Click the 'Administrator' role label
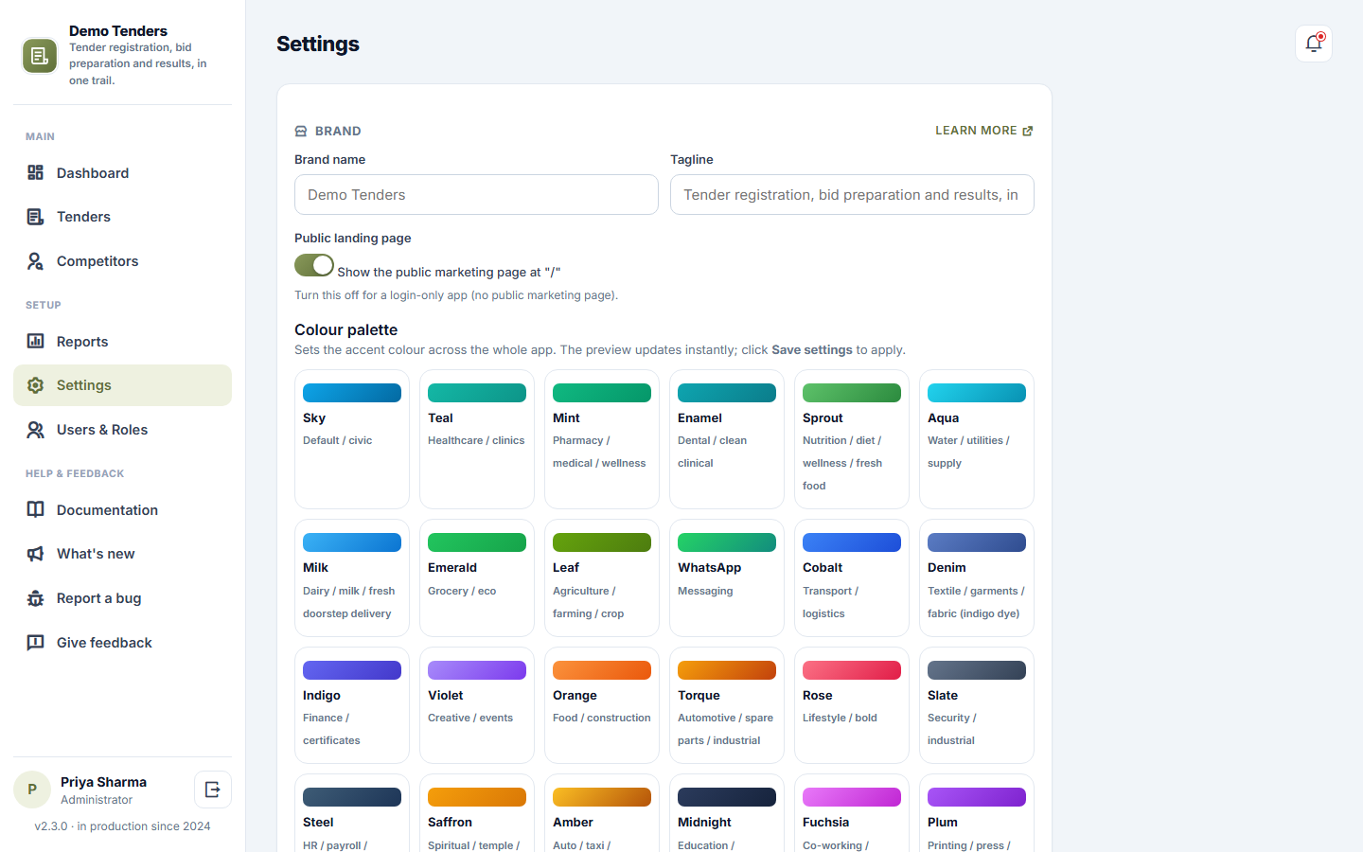 click(x=97, y=800)
